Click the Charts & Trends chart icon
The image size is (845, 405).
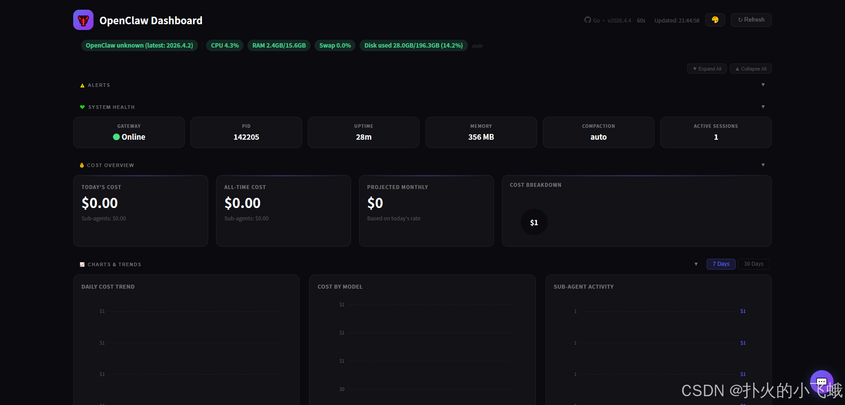[x=82, y=264]
